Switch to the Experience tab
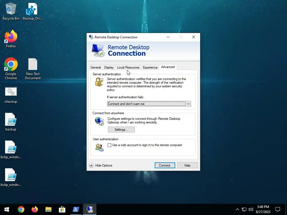 [150, 67]
